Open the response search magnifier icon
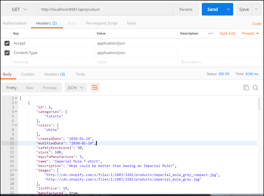This screenshot has width=264, height=196. click(x=255, y=87)
